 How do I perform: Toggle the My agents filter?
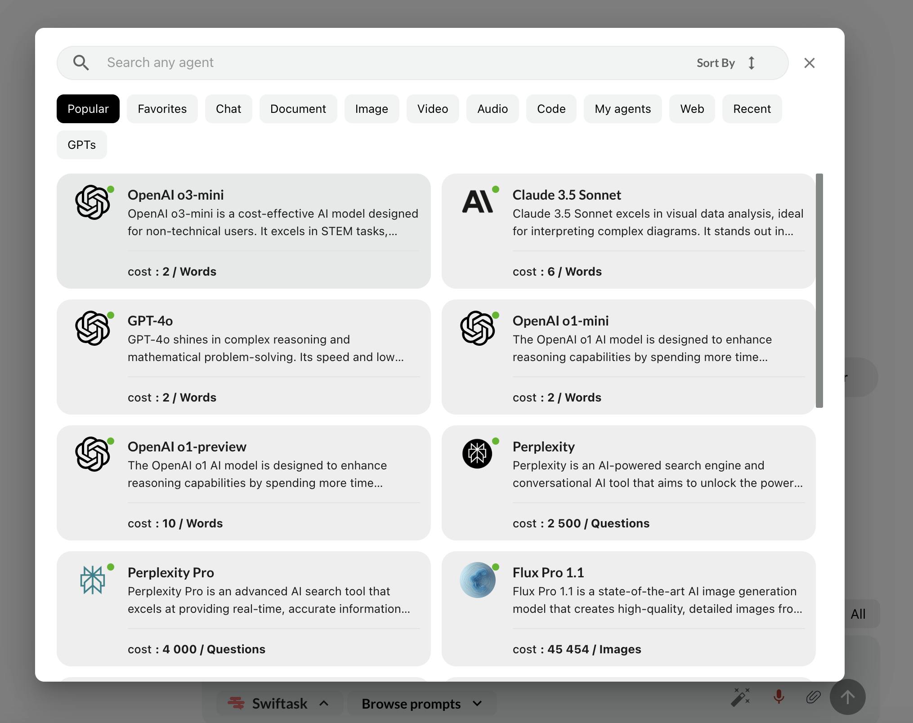pos(622,108)
